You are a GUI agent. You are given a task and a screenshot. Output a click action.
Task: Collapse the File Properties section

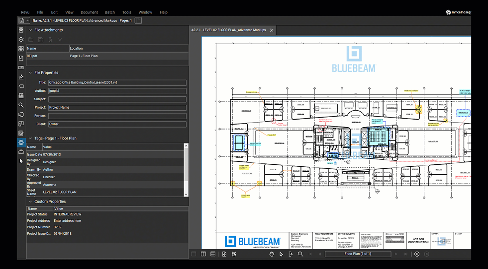tap(30, 72)
